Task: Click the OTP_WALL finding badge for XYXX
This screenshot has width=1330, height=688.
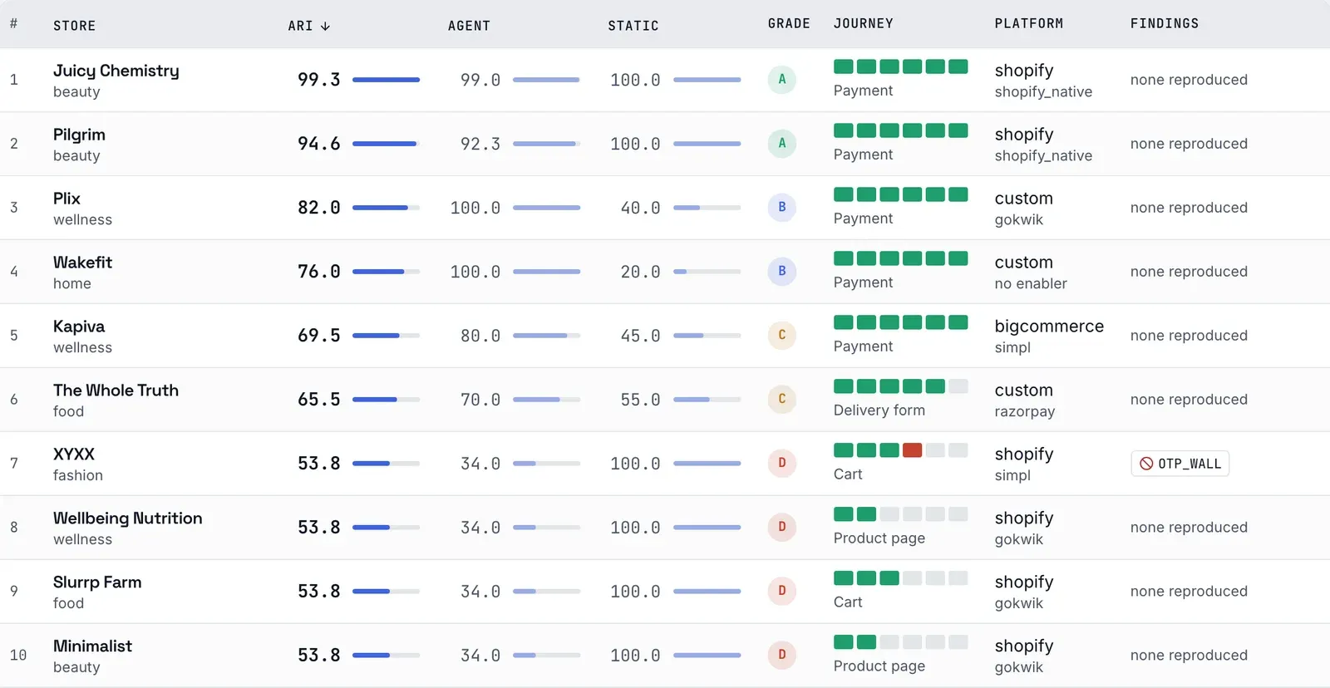Action: tap(1180, 464)
